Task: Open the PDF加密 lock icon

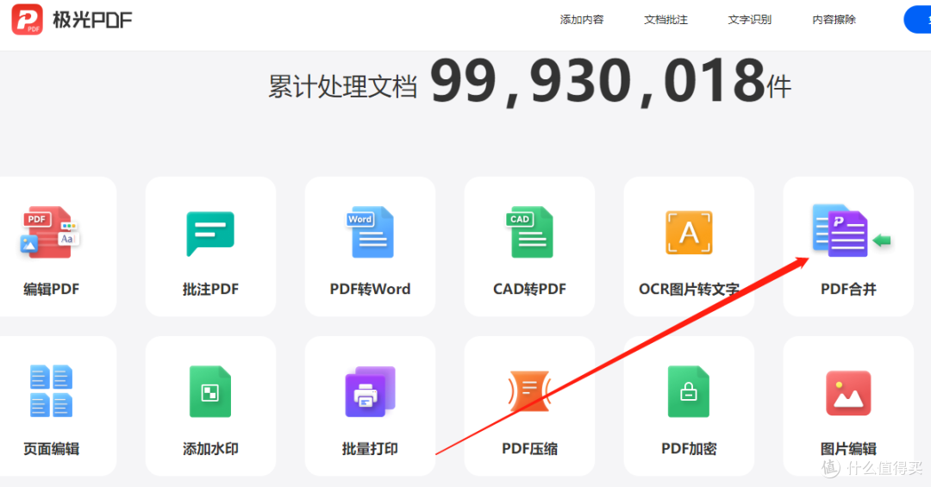Action: 689,391
